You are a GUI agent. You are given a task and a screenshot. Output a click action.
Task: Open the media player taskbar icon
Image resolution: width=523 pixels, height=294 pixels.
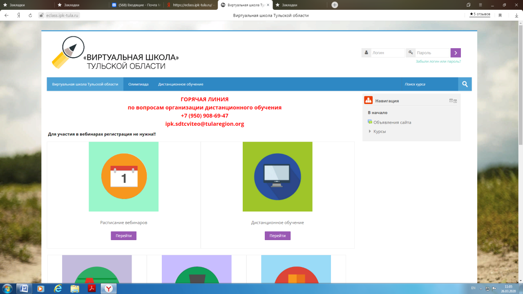tap(40, 289)
